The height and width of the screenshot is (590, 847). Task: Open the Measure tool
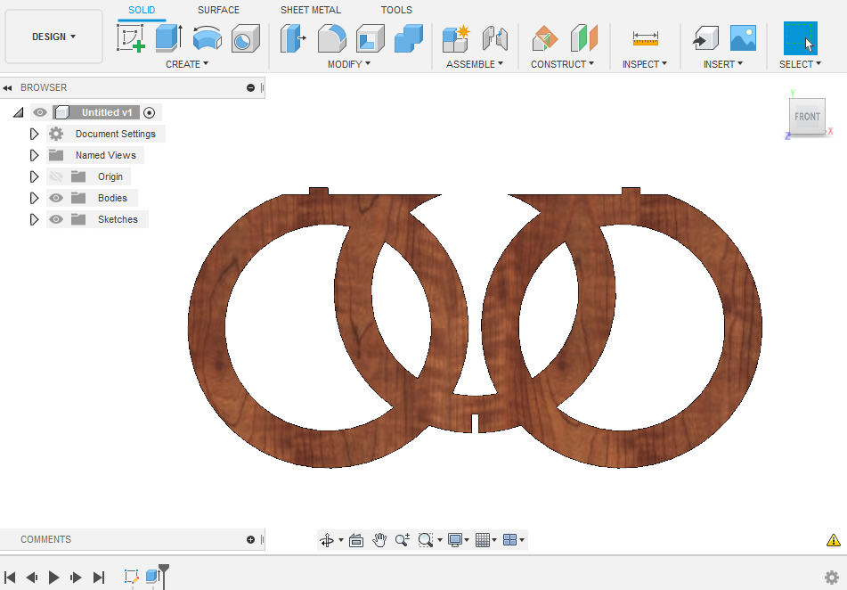646,38
